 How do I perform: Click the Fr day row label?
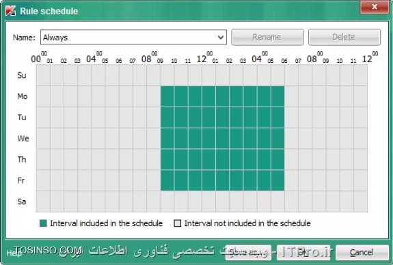21,180
